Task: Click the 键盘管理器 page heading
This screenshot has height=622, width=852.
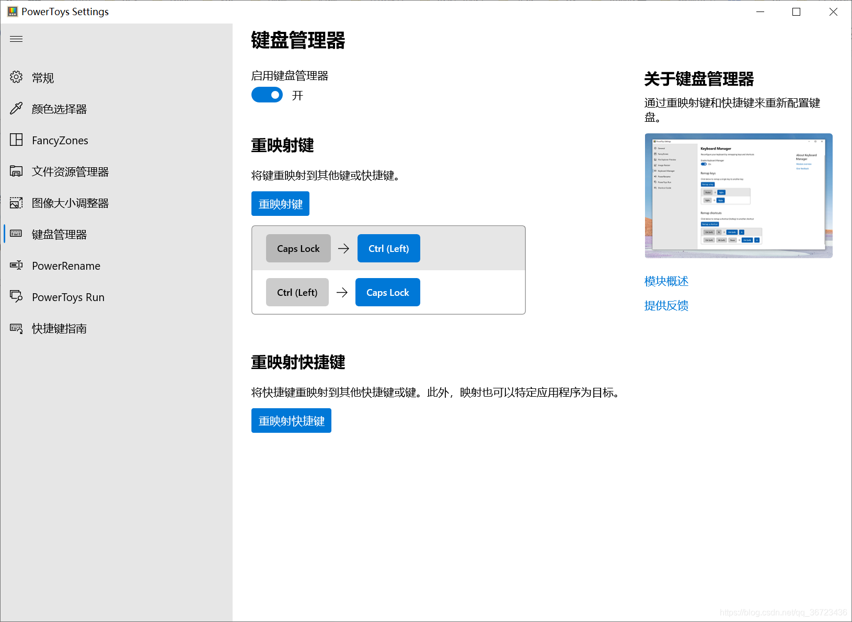Action: [298, 40]
